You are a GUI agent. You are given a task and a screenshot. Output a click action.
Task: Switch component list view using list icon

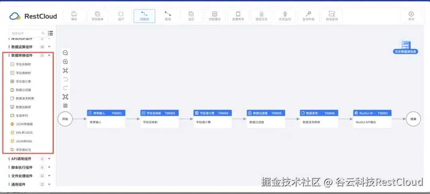(x=51, y=33)
